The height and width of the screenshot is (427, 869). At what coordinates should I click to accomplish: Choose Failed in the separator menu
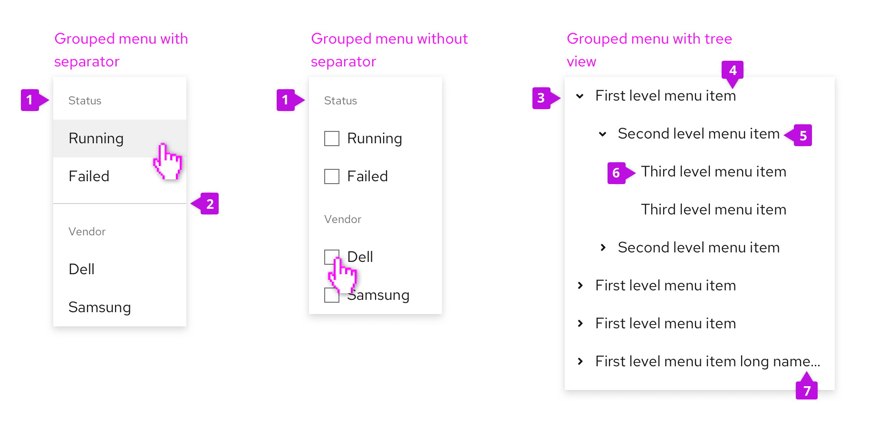(89, 176)
